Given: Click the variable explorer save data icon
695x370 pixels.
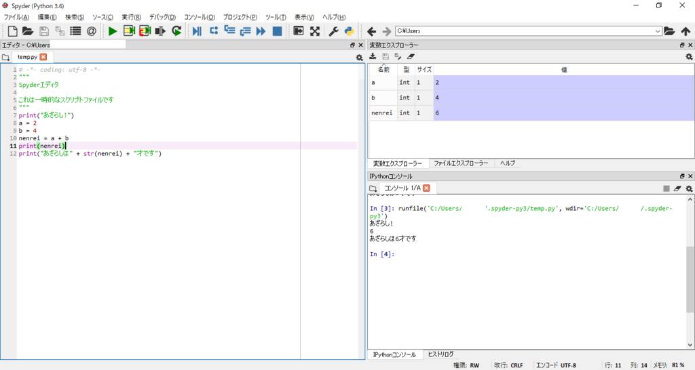Looking at the screenshot, I should pos(386,56).
